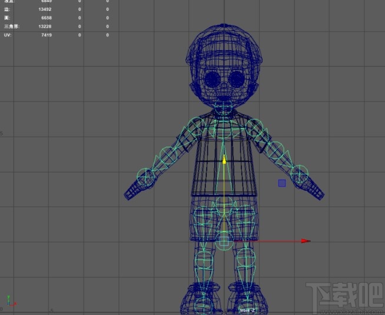Click the UV: label in the HUD
The image size is (385, 315).
pos(8,35)
